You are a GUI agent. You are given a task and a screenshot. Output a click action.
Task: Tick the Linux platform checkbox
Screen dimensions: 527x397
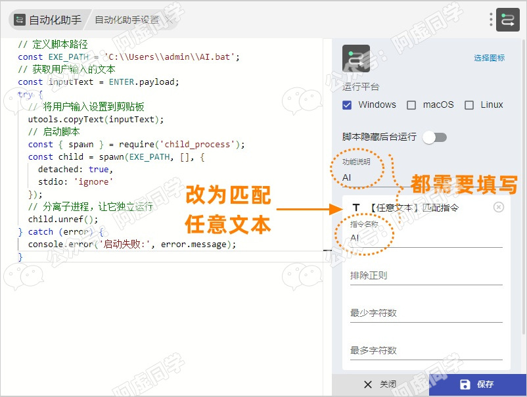(x=469, y=105)
